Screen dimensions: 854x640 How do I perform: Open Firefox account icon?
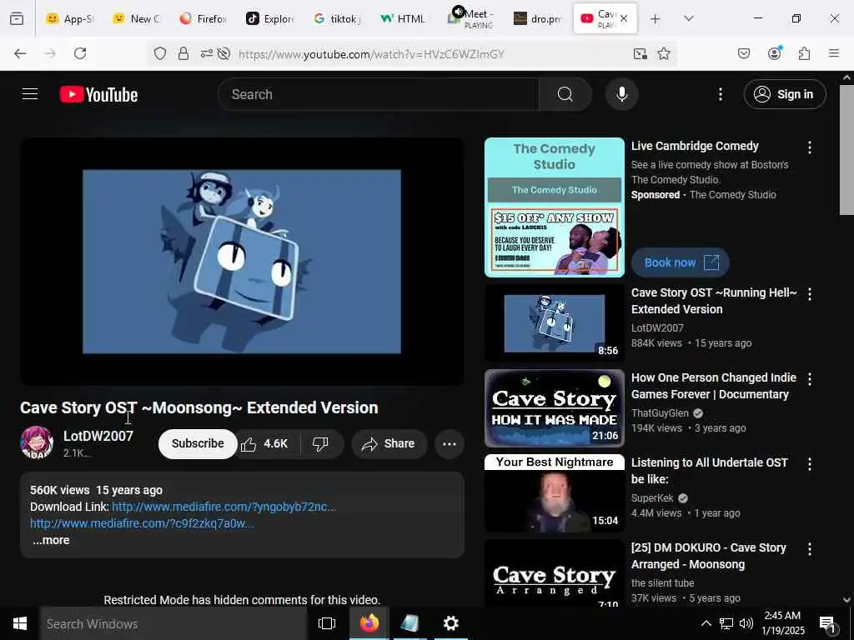coord(774,53)
